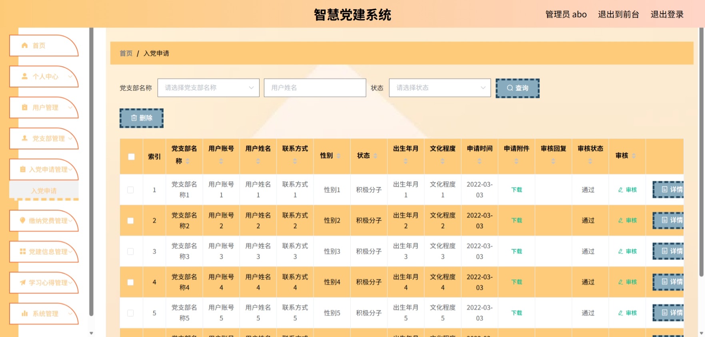705x337 pixels.
Task: Expand 党建信息管理 menu chevron
Action: (71, 252)
